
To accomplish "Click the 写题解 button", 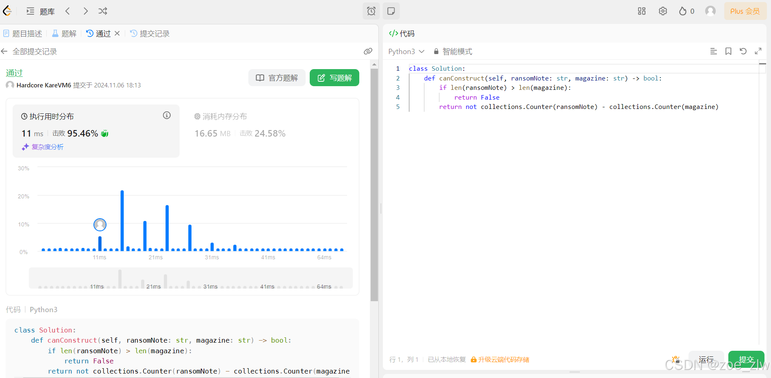I will (x=334, y=78).
